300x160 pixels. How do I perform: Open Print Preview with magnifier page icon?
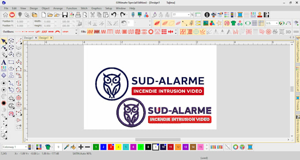coord(85,15)
